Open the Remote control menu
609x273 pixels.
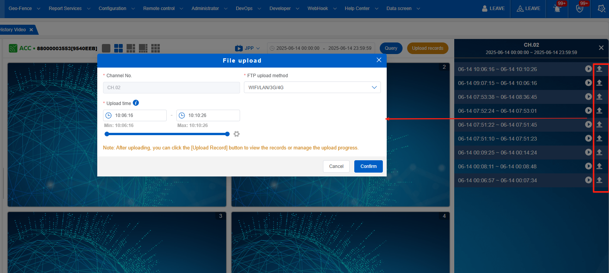163,8
